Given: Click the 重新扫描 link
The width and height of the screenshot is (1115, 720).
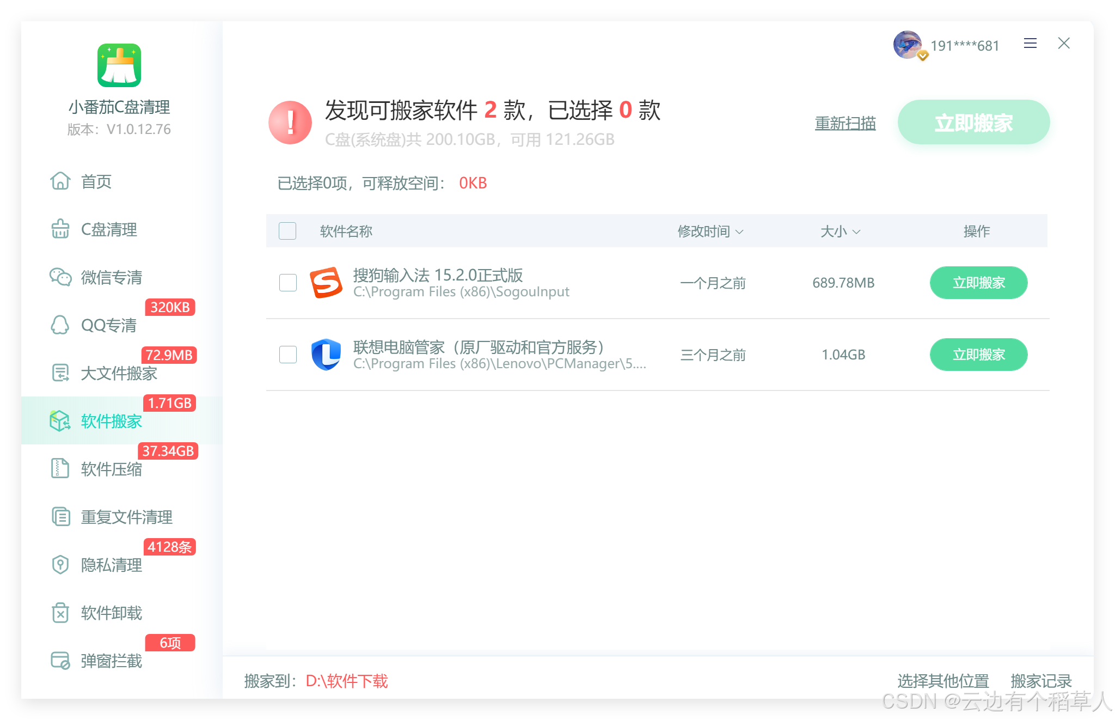Looking at the screenshot, I should pos(845,123).
